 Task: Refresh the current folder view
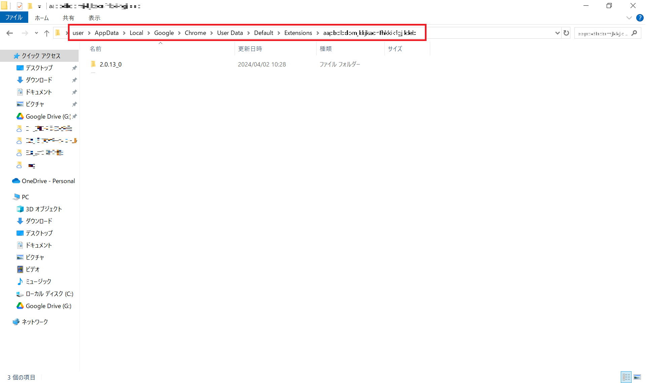click(x=566, y=33)
